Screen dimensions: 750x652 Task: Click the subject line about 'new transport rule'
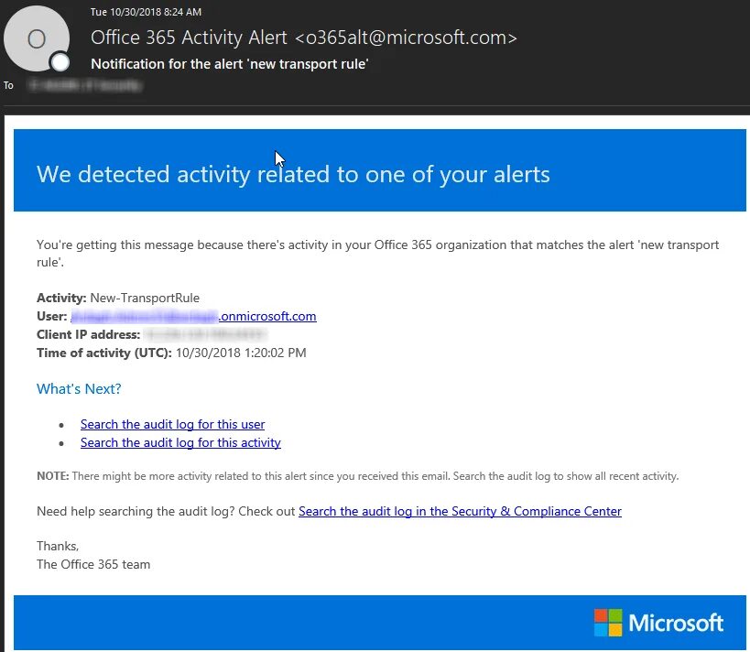[x=229, y=63]
